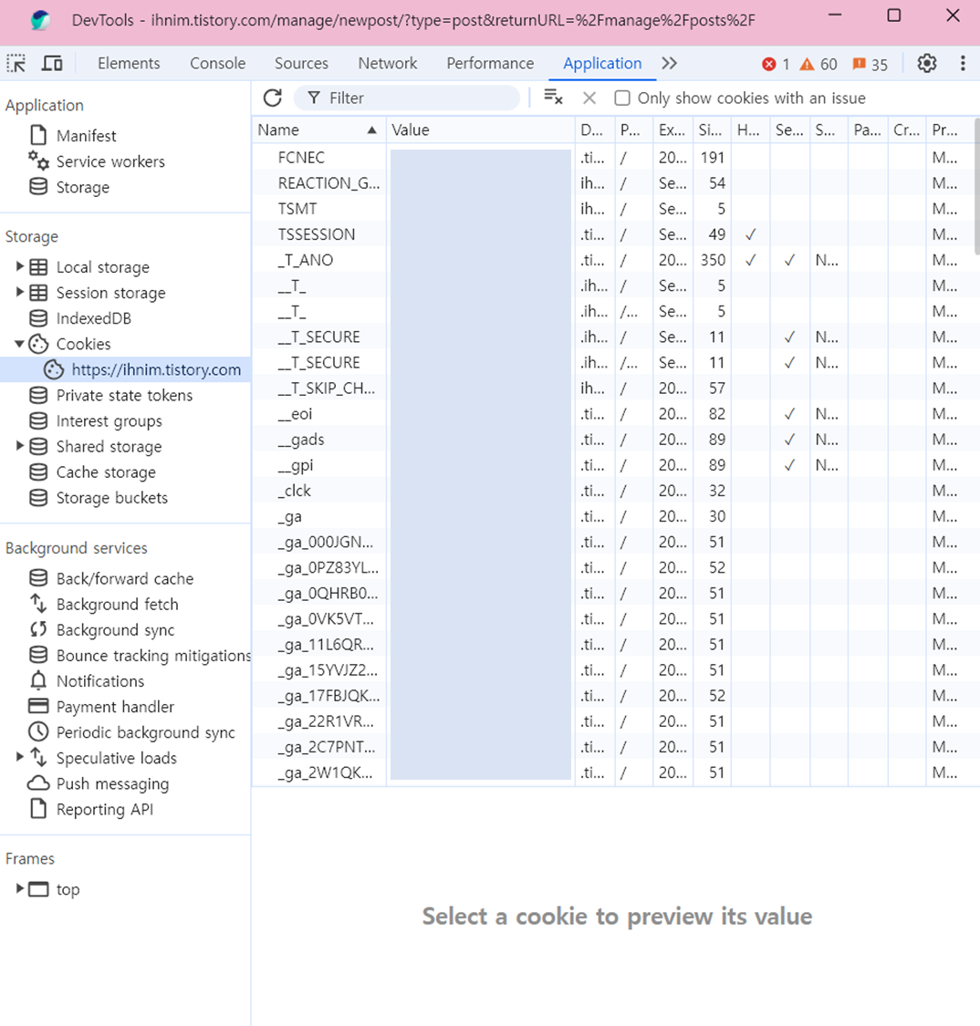The width and height of the screenshot is (980, 1026).
Task: Open Back/forward cache
Action: point(124,578)
